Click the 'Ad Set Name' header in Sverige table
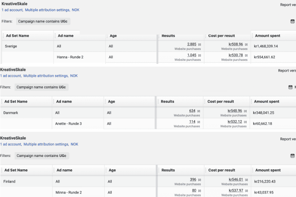The height and width of the screenshot is (197, 296). click(17, 36)
